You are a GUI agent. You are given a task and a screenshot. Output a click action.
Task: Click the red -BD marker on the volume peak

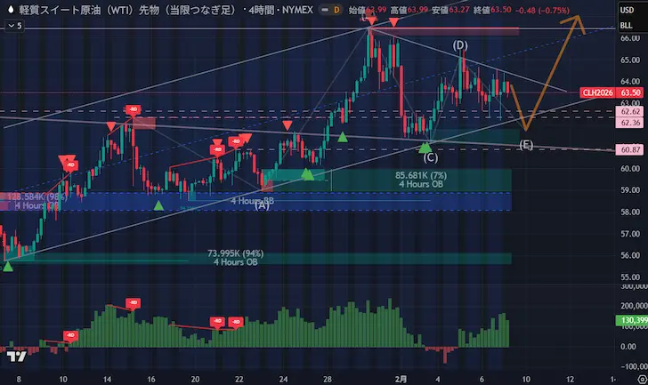click(x=133, y=303)
